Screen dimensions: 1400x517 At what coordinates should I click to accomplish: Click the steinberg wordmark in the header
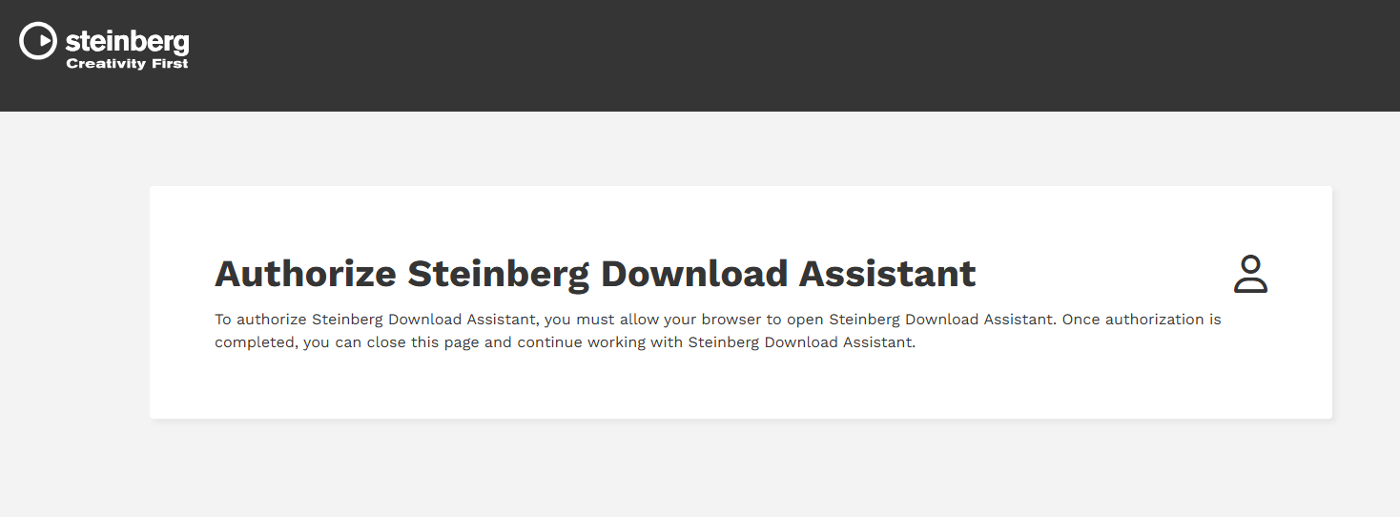point(127,41)
